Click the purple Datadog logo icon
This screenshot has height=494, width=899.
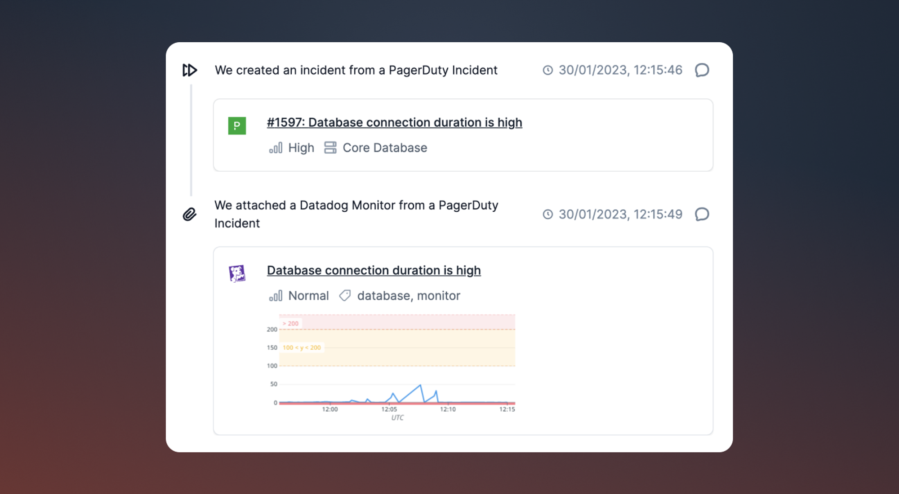pyautogui.click(x=237, y=273)
